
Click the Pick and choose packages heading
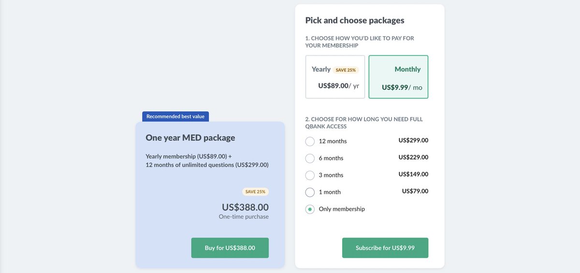[354, 20]
